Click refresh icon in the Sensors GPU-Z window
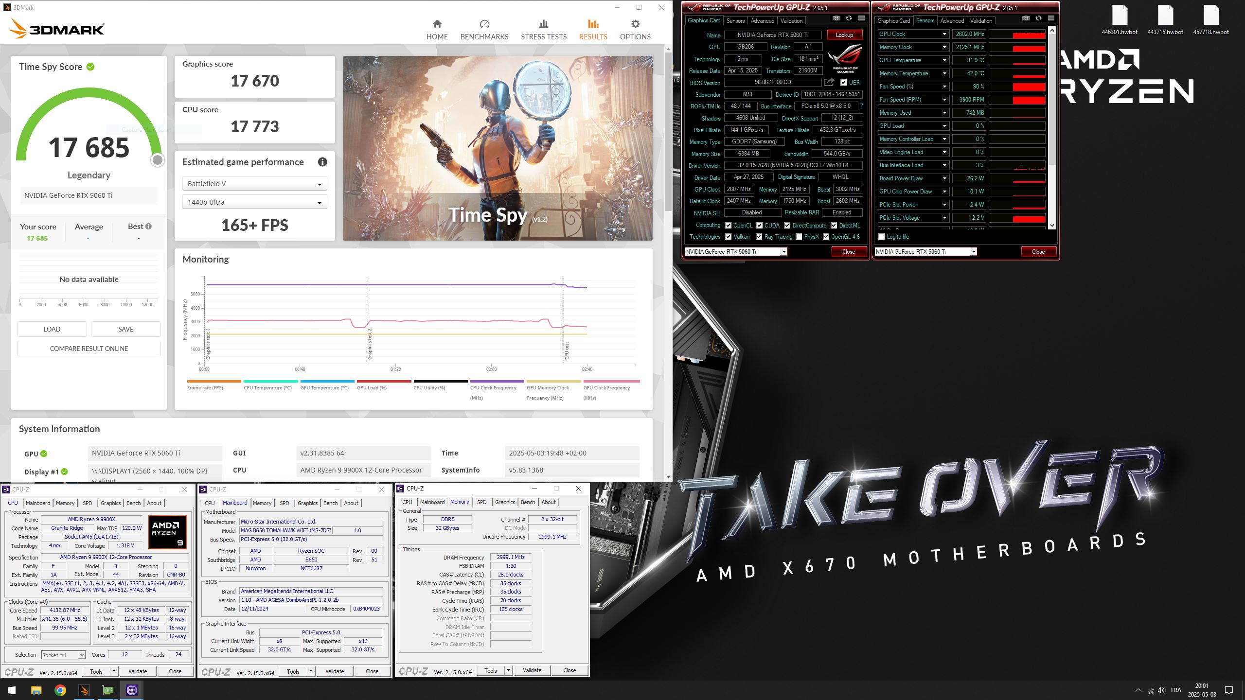 tap(1038, 18)
